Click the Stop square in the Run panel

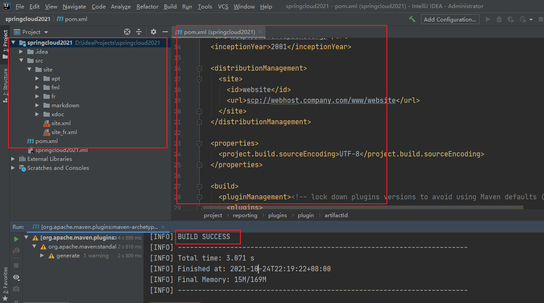[17, 265]
